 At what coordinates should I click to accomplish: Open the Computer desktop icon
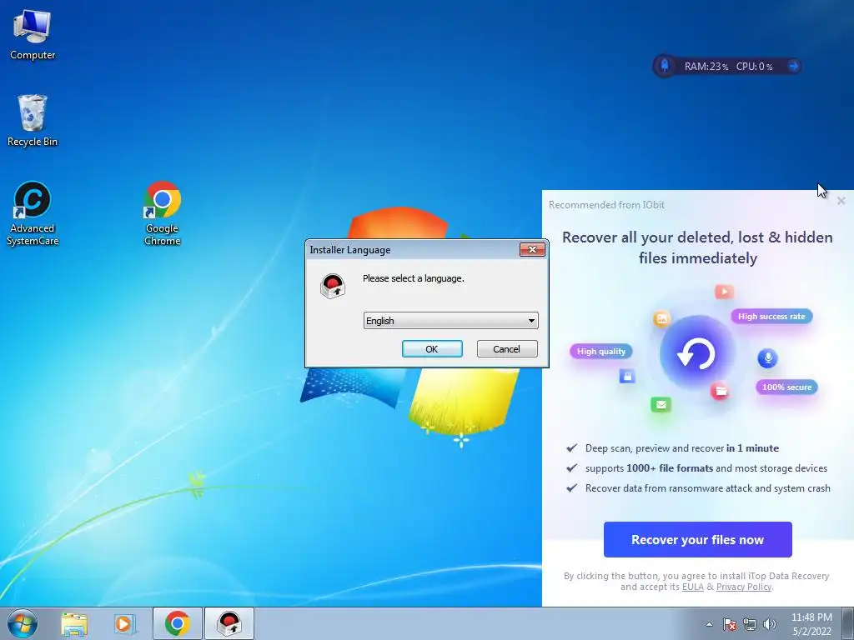point(33,35)
